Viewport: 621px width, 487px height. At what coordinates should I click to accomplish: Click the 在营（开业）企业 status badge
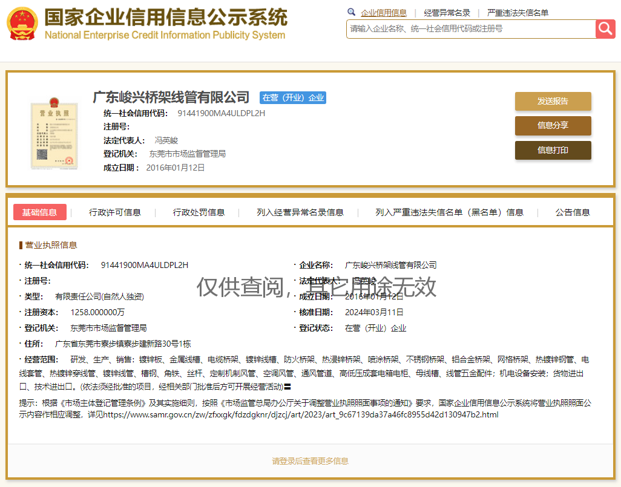(293, 97)
